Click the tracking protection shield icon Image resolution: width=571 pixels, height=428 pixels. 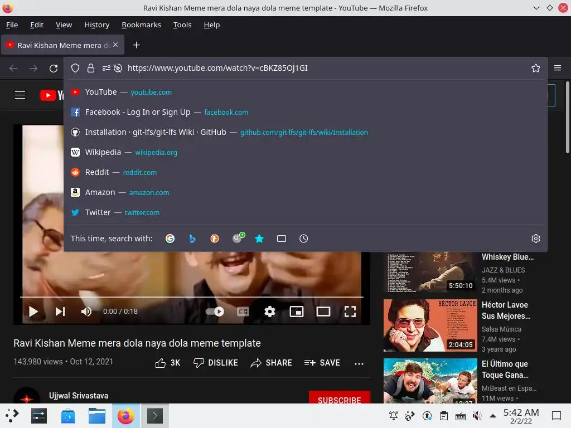pos(75,68)
